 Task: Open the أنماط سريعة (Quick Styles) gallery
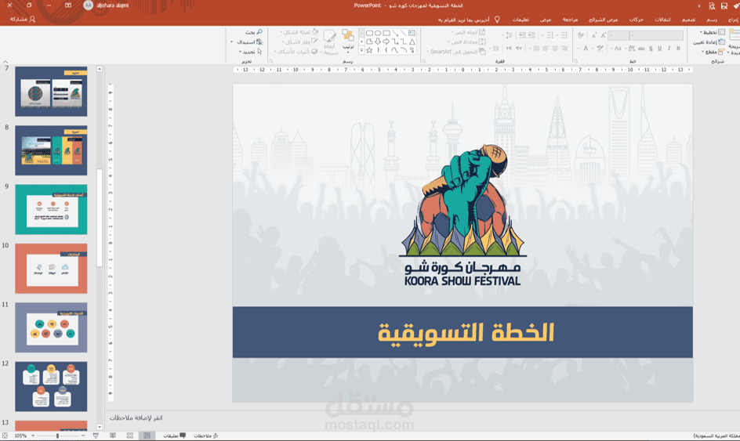point(329,42)
